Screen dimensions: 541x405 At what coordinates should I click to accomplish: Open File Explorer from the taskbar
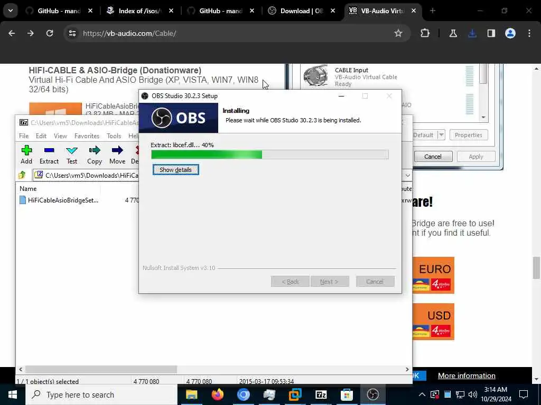click(x=191, y=394)
